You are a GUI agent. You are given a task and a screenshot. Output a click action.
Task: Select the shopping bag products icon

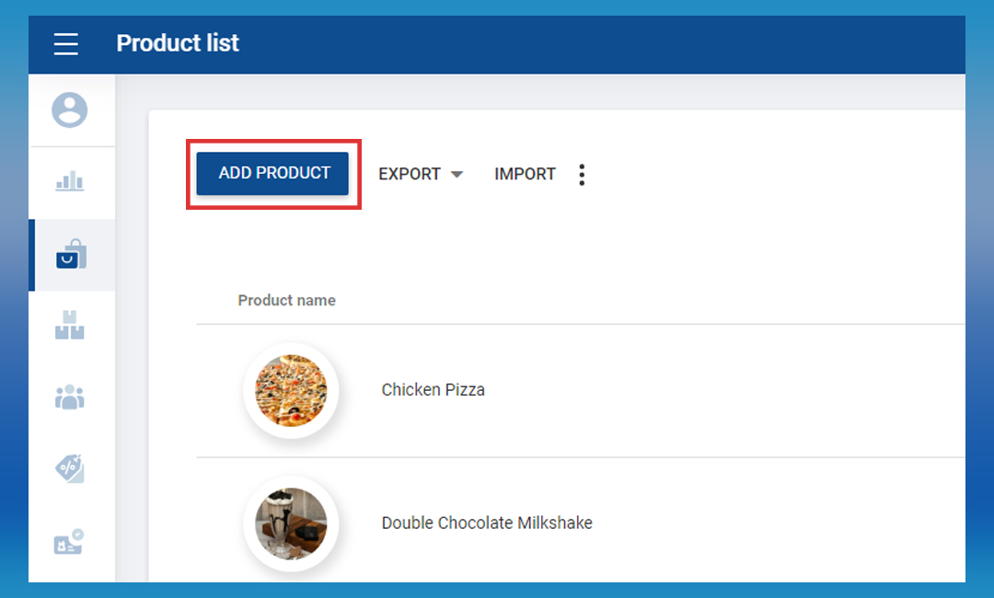coord(71,255)
